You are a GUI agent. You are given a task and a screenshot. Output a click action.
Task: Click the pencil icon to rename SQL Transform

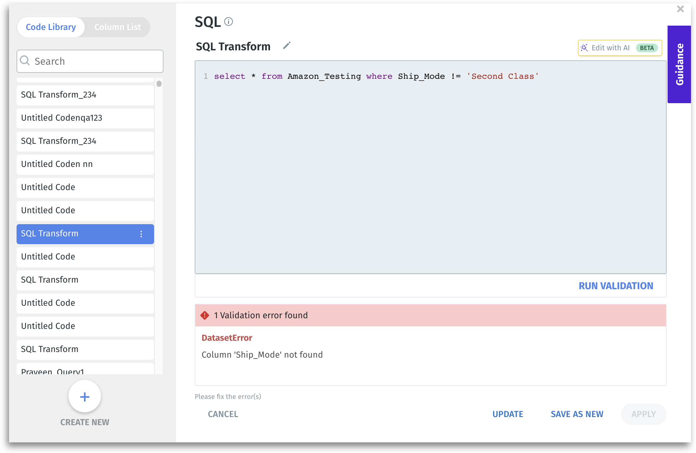(287, 46)
